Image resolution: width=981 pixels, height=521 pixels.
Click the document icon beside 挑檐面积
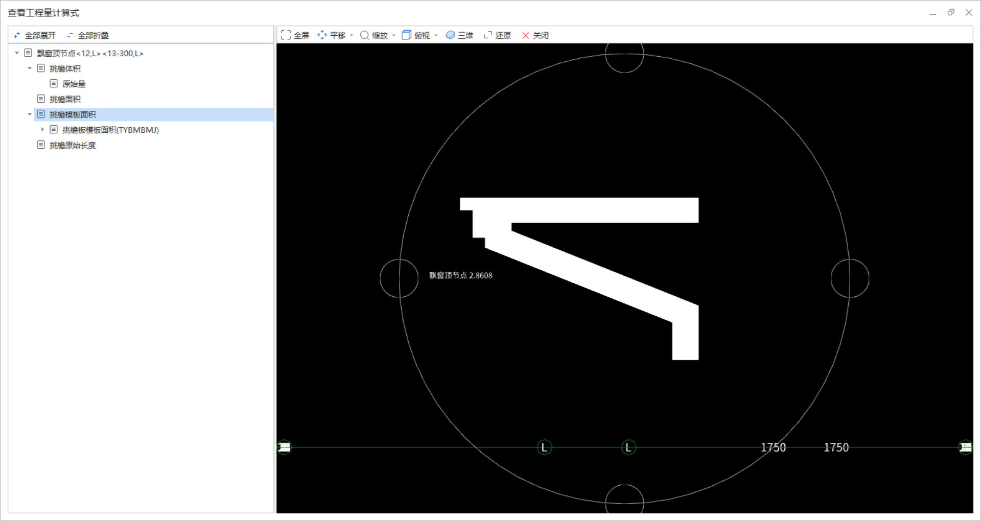(41, 99)
